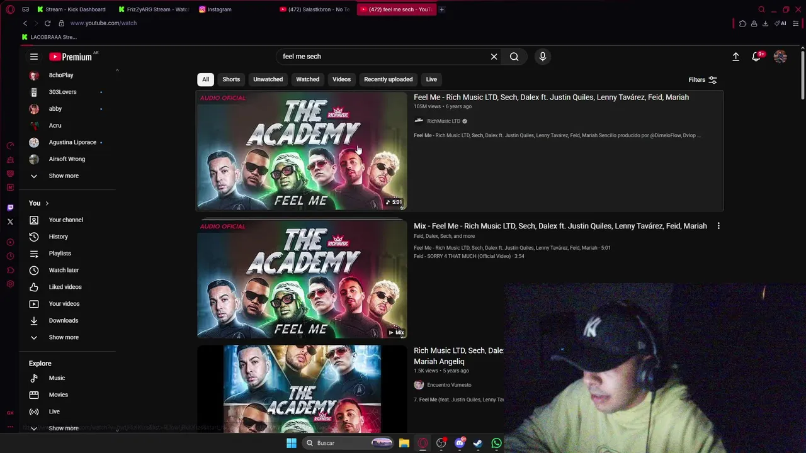Open WhatsApp from taskbar
This screenshot has width=806, height=453.
[x=497, y=443]
